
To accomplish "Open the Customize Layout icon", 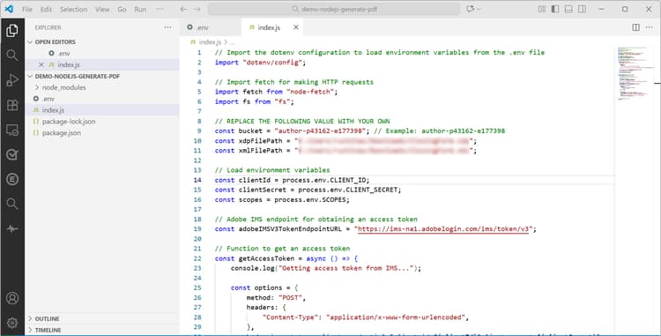I will pos(542,9).
